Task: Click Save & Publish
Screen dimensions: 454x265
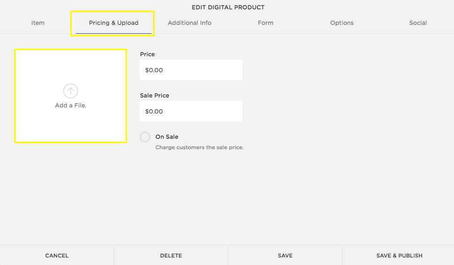Action: (399, 256)
